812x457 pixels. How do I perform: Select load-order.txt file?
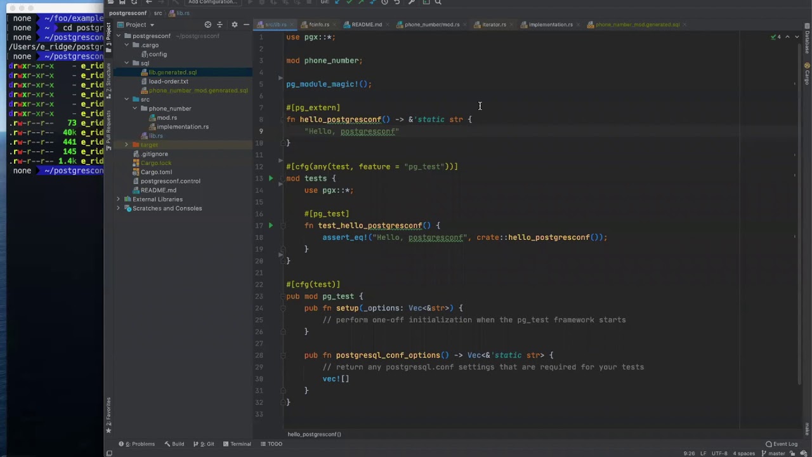(168, 81)
